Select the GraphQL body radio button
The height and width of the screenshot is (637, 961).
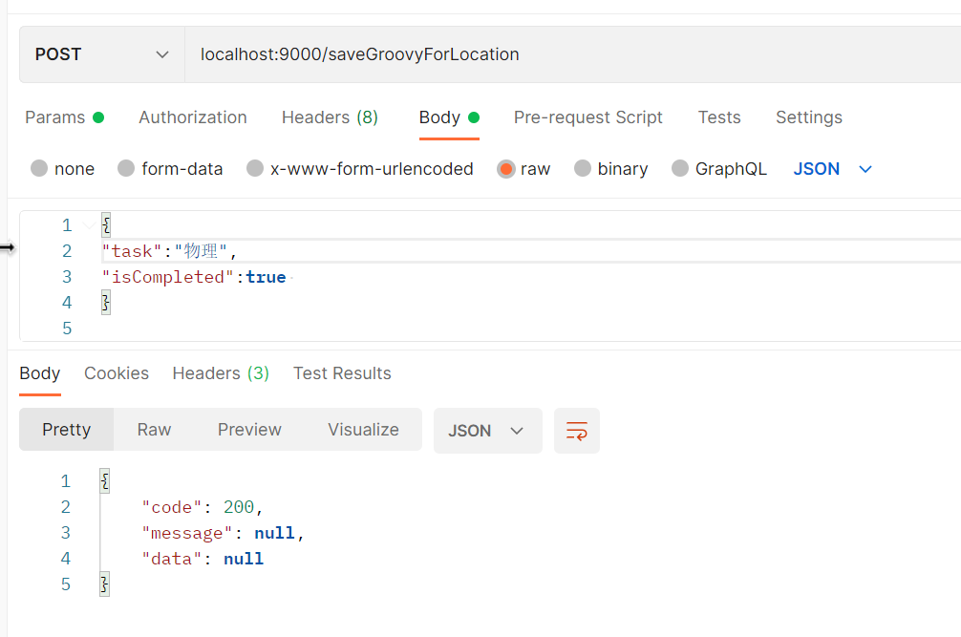coord(680,168)
